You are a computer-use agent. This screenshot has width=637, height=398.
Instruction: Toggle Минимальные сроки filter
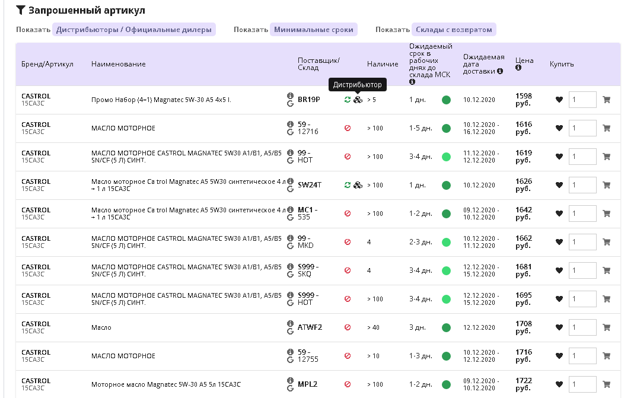coord(314,30)
